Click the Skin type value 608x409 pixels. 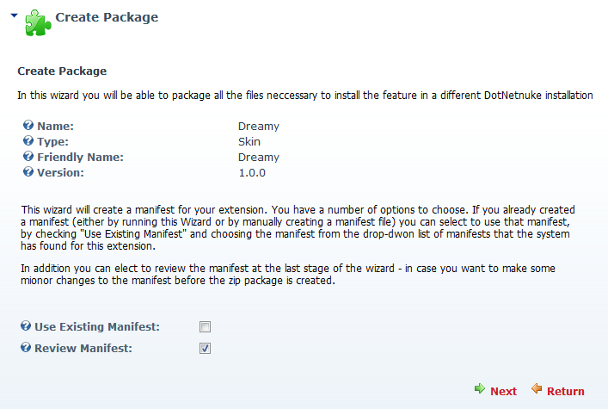249,142
